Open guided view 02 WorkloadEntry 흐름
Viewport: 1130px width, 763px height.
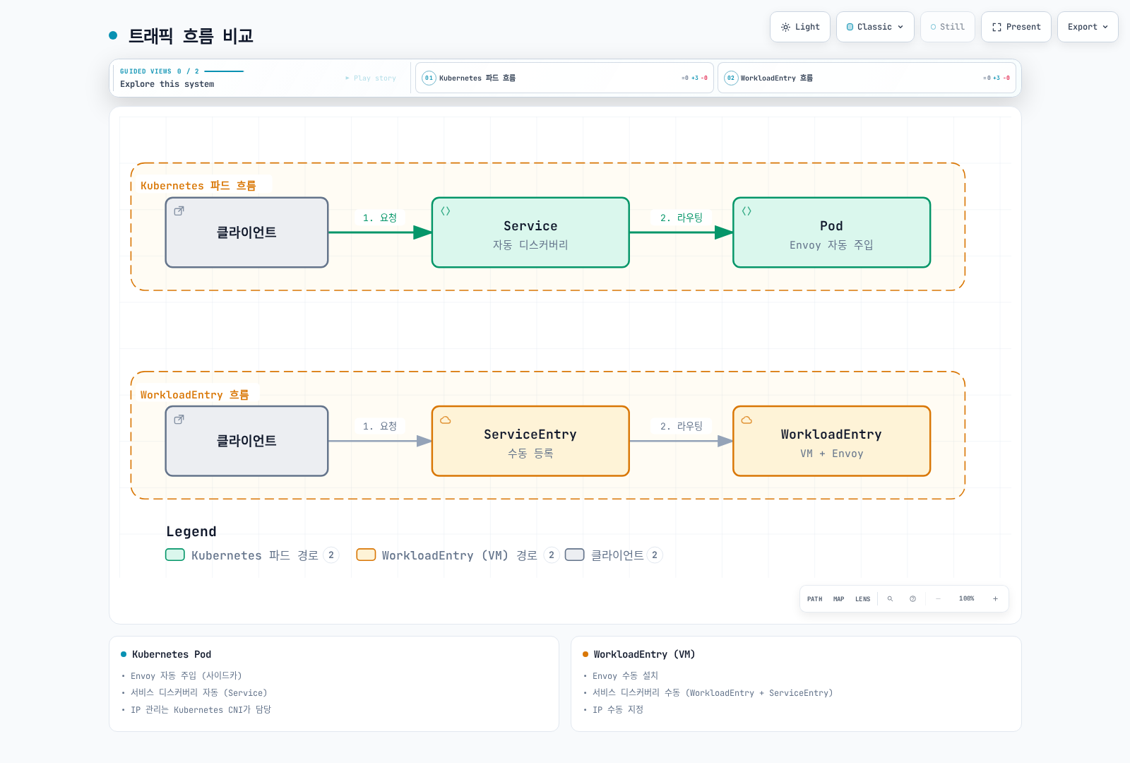(867, 78)
